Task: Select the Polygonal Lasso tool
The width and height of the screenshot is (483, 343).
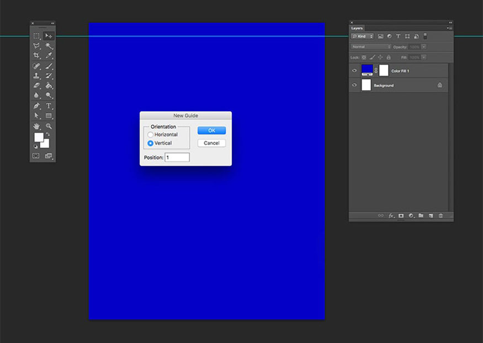Action: pos(36,46)
